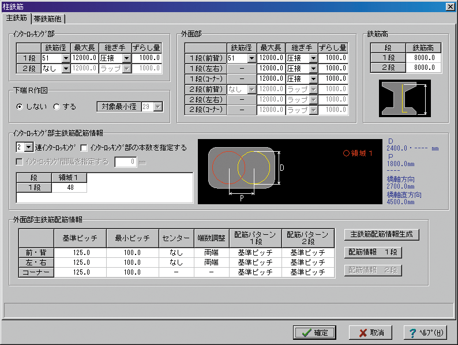Open help with the ヘルプ(H) question mark button
This screenshot has height=345, width=458.
click(x=425, y=333)
